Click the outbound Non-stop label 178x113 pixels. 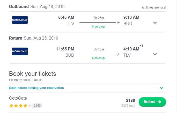click(x=98, y=27)
